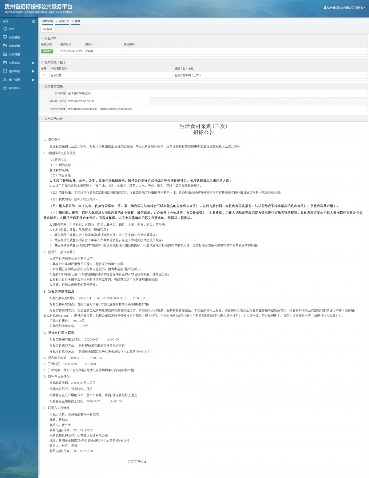Click the 逾期提醒 sidebar icon
This screenshot has width=369, height=478.
(5, 46)
